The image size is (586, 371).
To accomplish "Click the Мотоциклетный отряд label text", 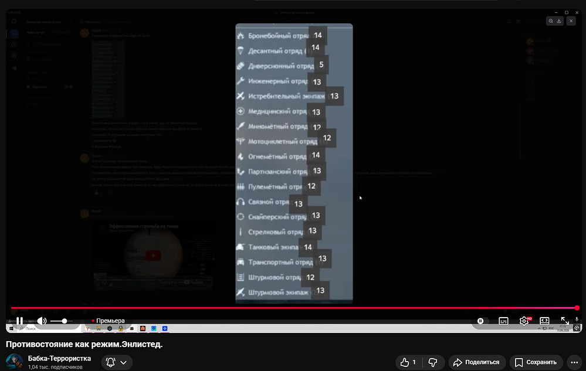I will [283, 141].
